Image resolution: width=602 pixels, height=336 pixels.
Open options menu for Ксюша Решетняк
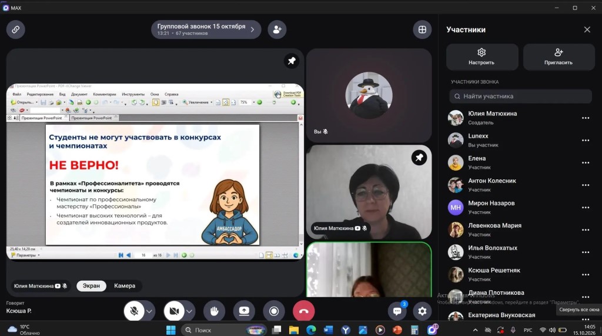pyautogui.click(x=586, y=274)
